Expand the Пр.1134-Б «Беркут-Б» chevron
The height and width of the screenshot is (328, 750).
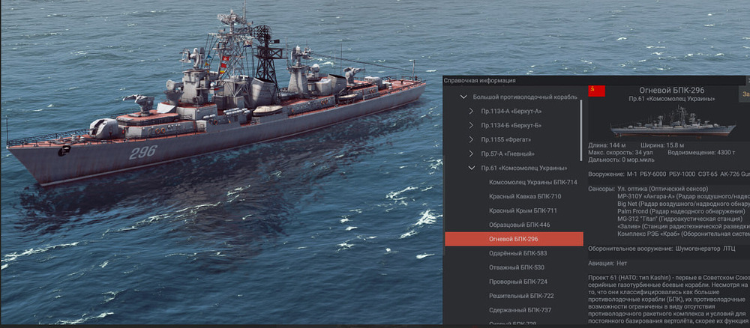[471, 126]
